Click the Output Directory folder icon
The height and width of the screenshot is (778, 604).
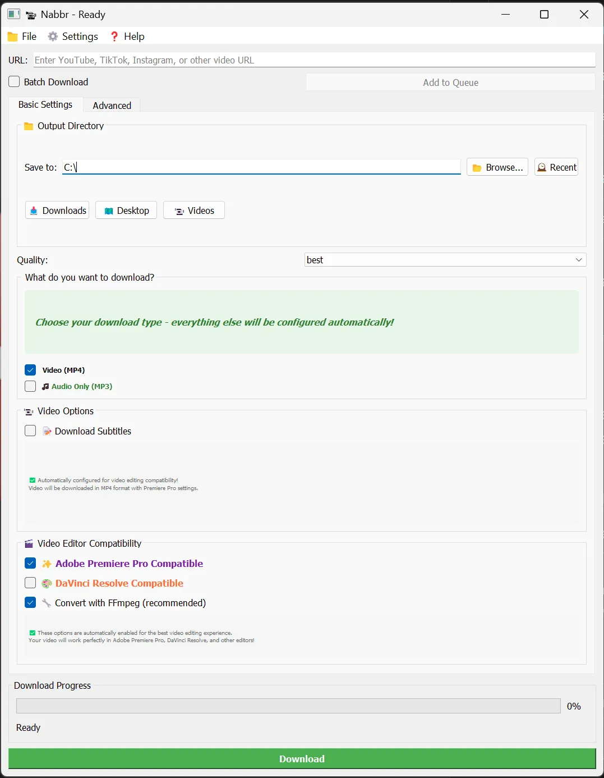[27, 126]
